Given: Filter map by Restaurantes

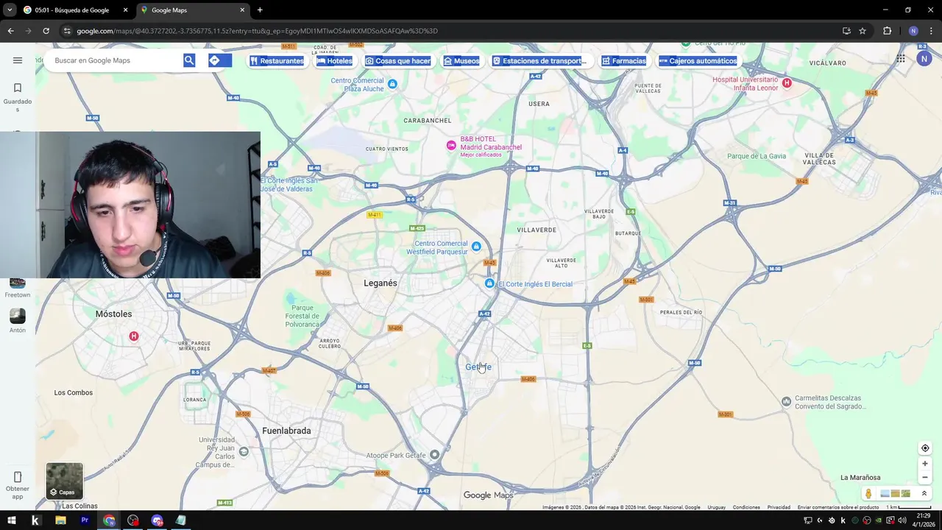Looking at the screenshot, I should tap(277, 61).
